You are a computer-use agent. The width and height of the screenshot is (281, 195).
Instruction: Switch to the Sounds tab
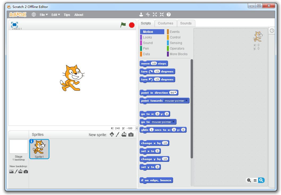pyautogui.click(x=186, y=23)
